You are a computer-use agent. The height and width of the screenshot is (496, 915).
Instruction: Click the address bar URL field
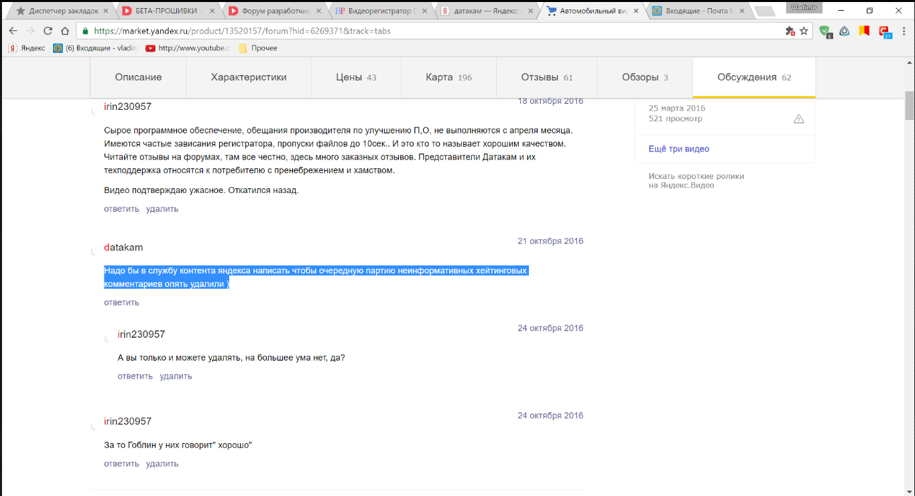[x=429, y=31]
